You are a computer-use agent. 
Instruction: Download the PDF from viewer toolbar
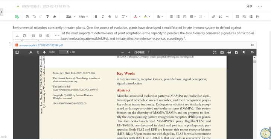click(x=236, y=52)
